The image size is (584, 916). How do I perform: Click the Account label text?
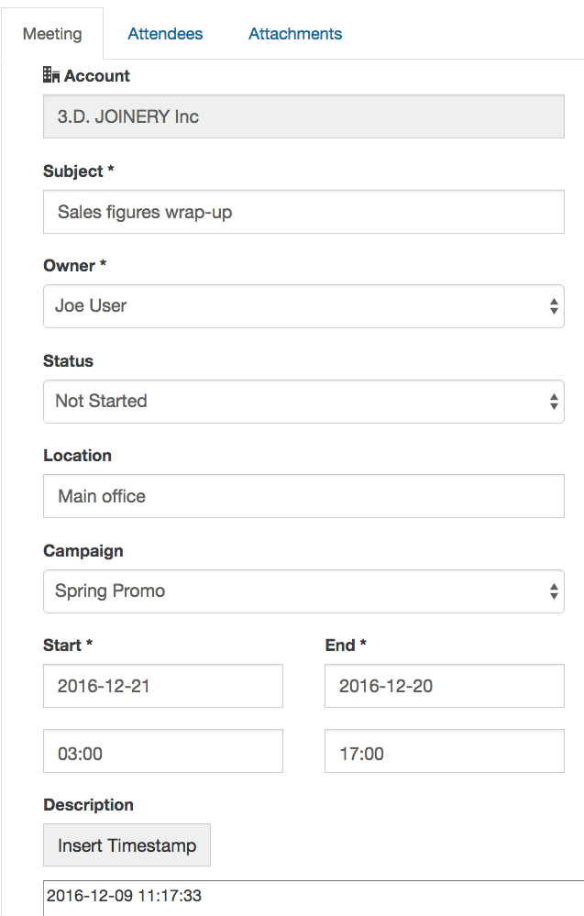(97, 76)
